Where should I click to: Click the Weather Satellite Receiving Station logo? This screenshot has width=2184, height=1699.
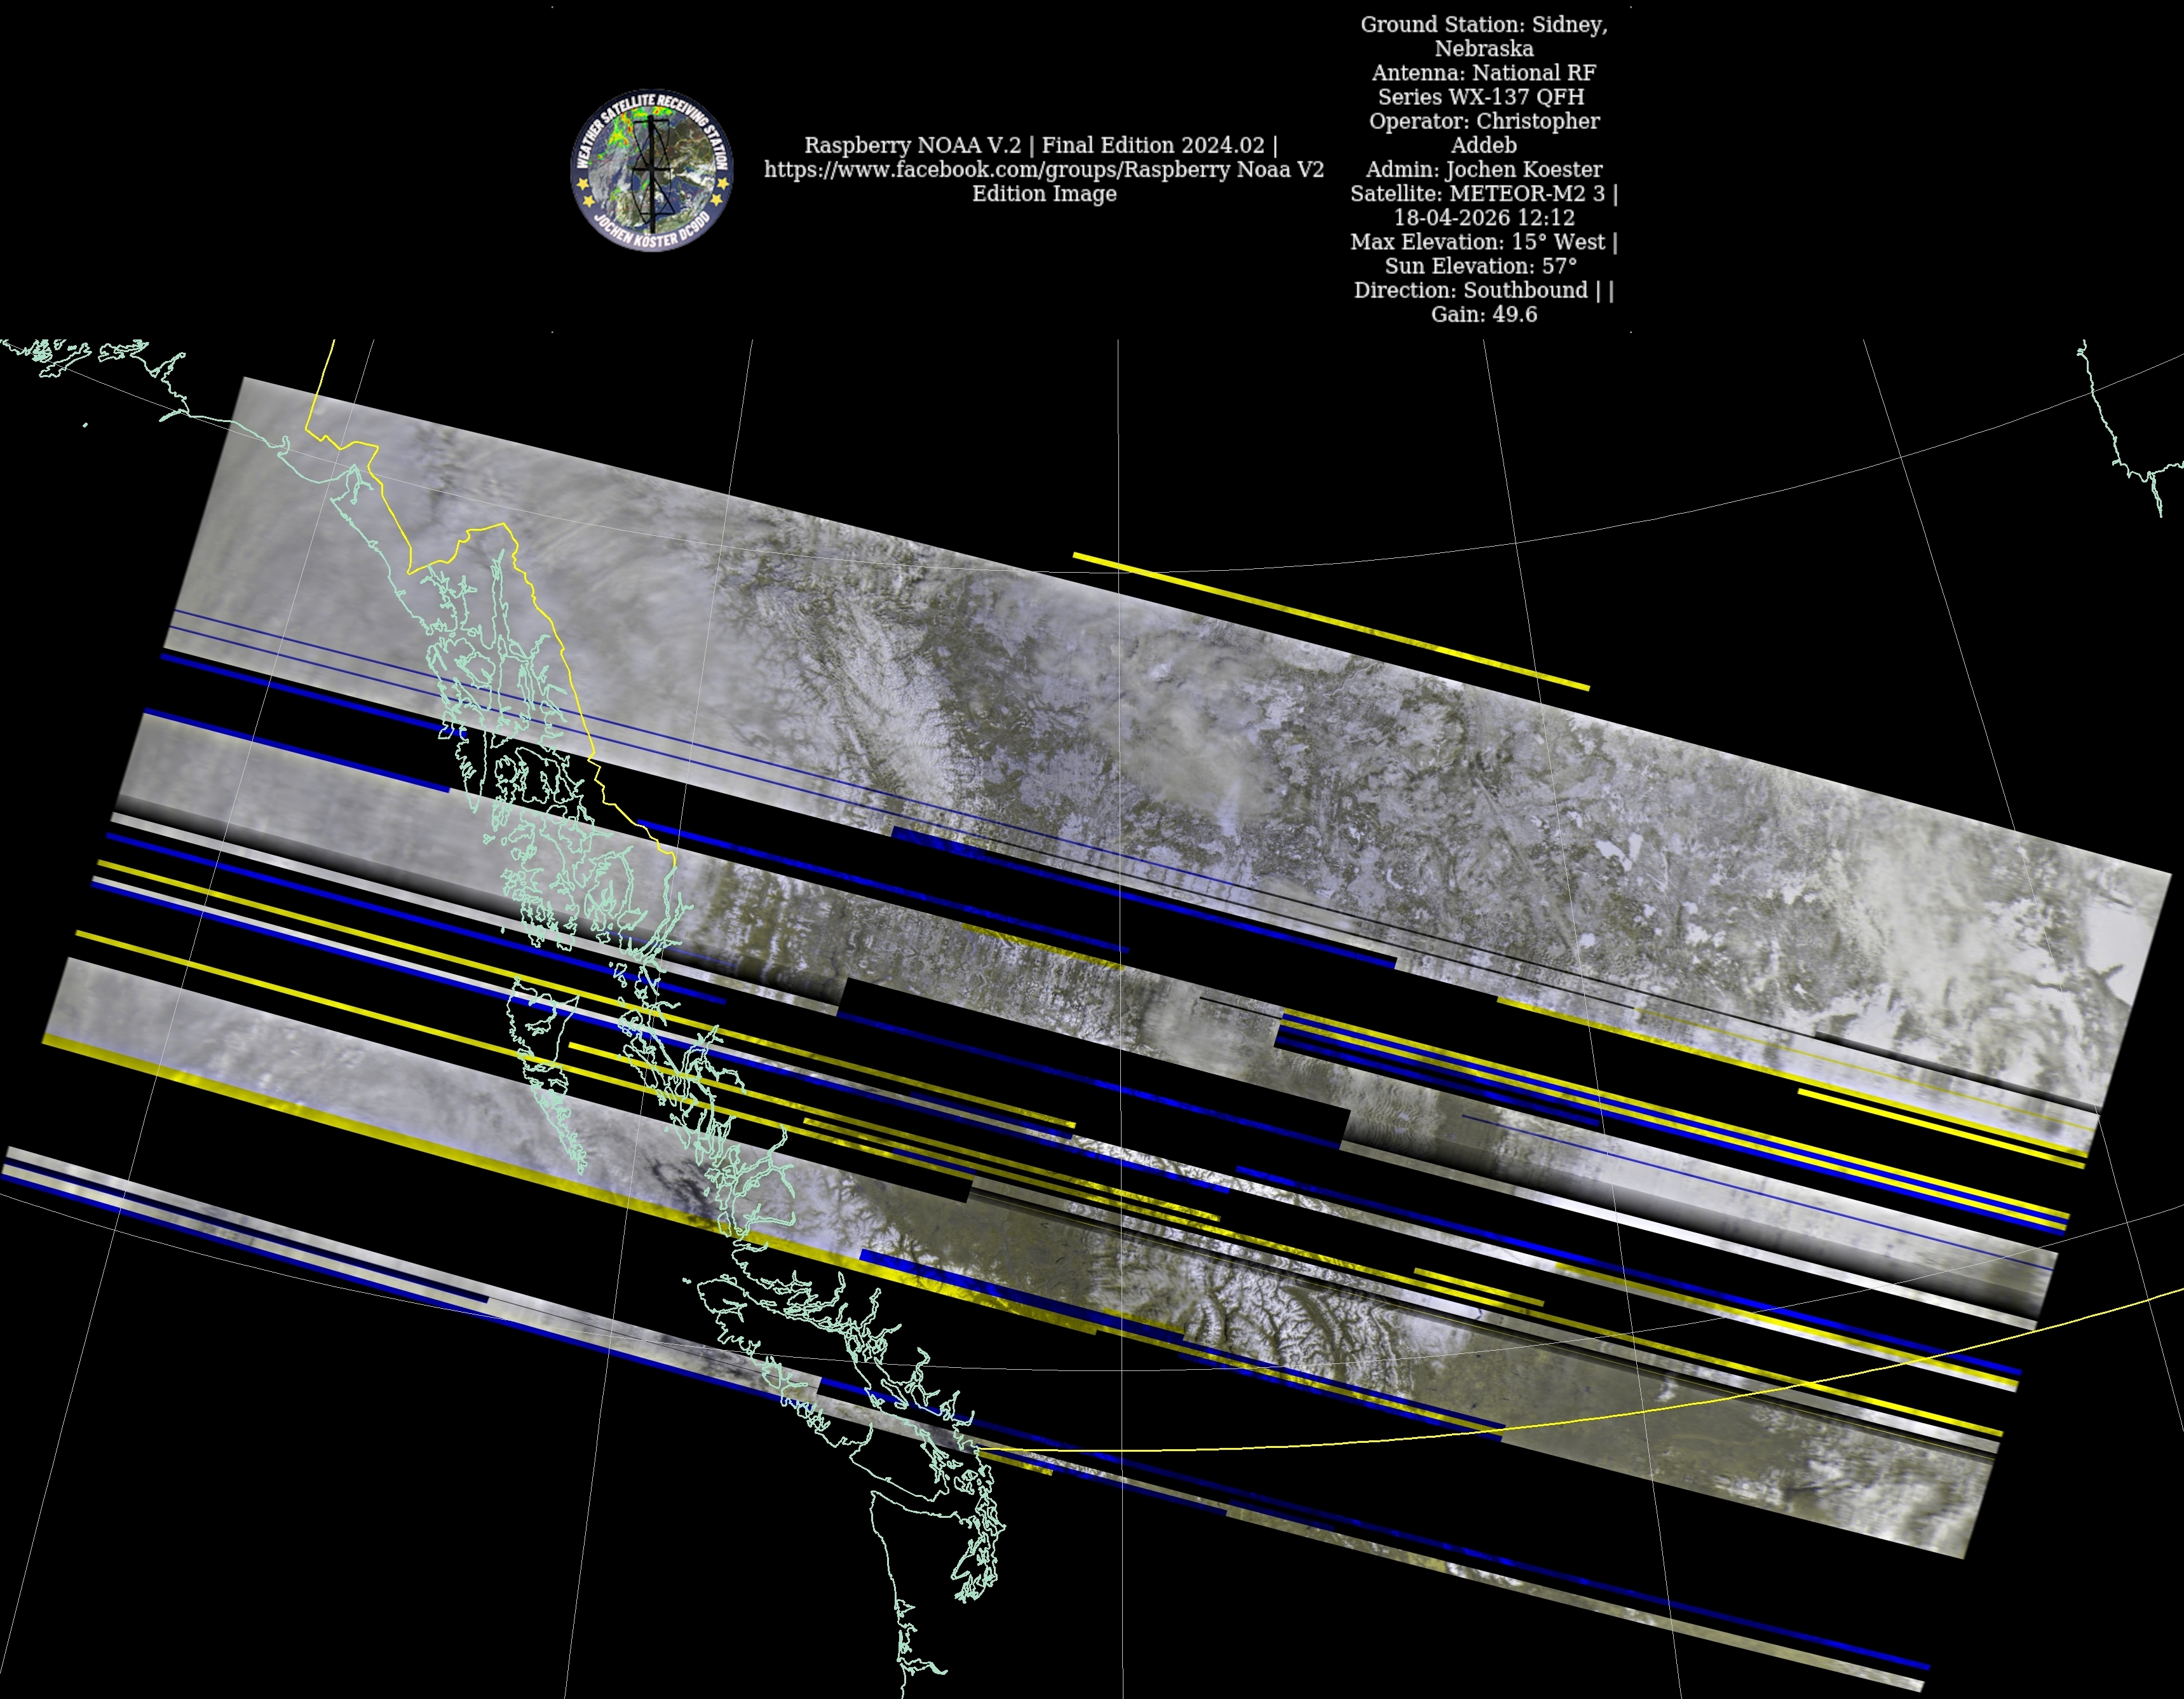[652, 170]
